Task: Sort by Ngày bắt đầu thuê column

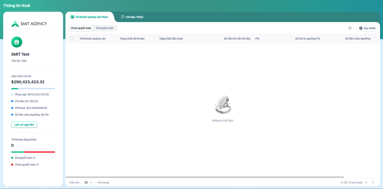Action: pos(171,38)
